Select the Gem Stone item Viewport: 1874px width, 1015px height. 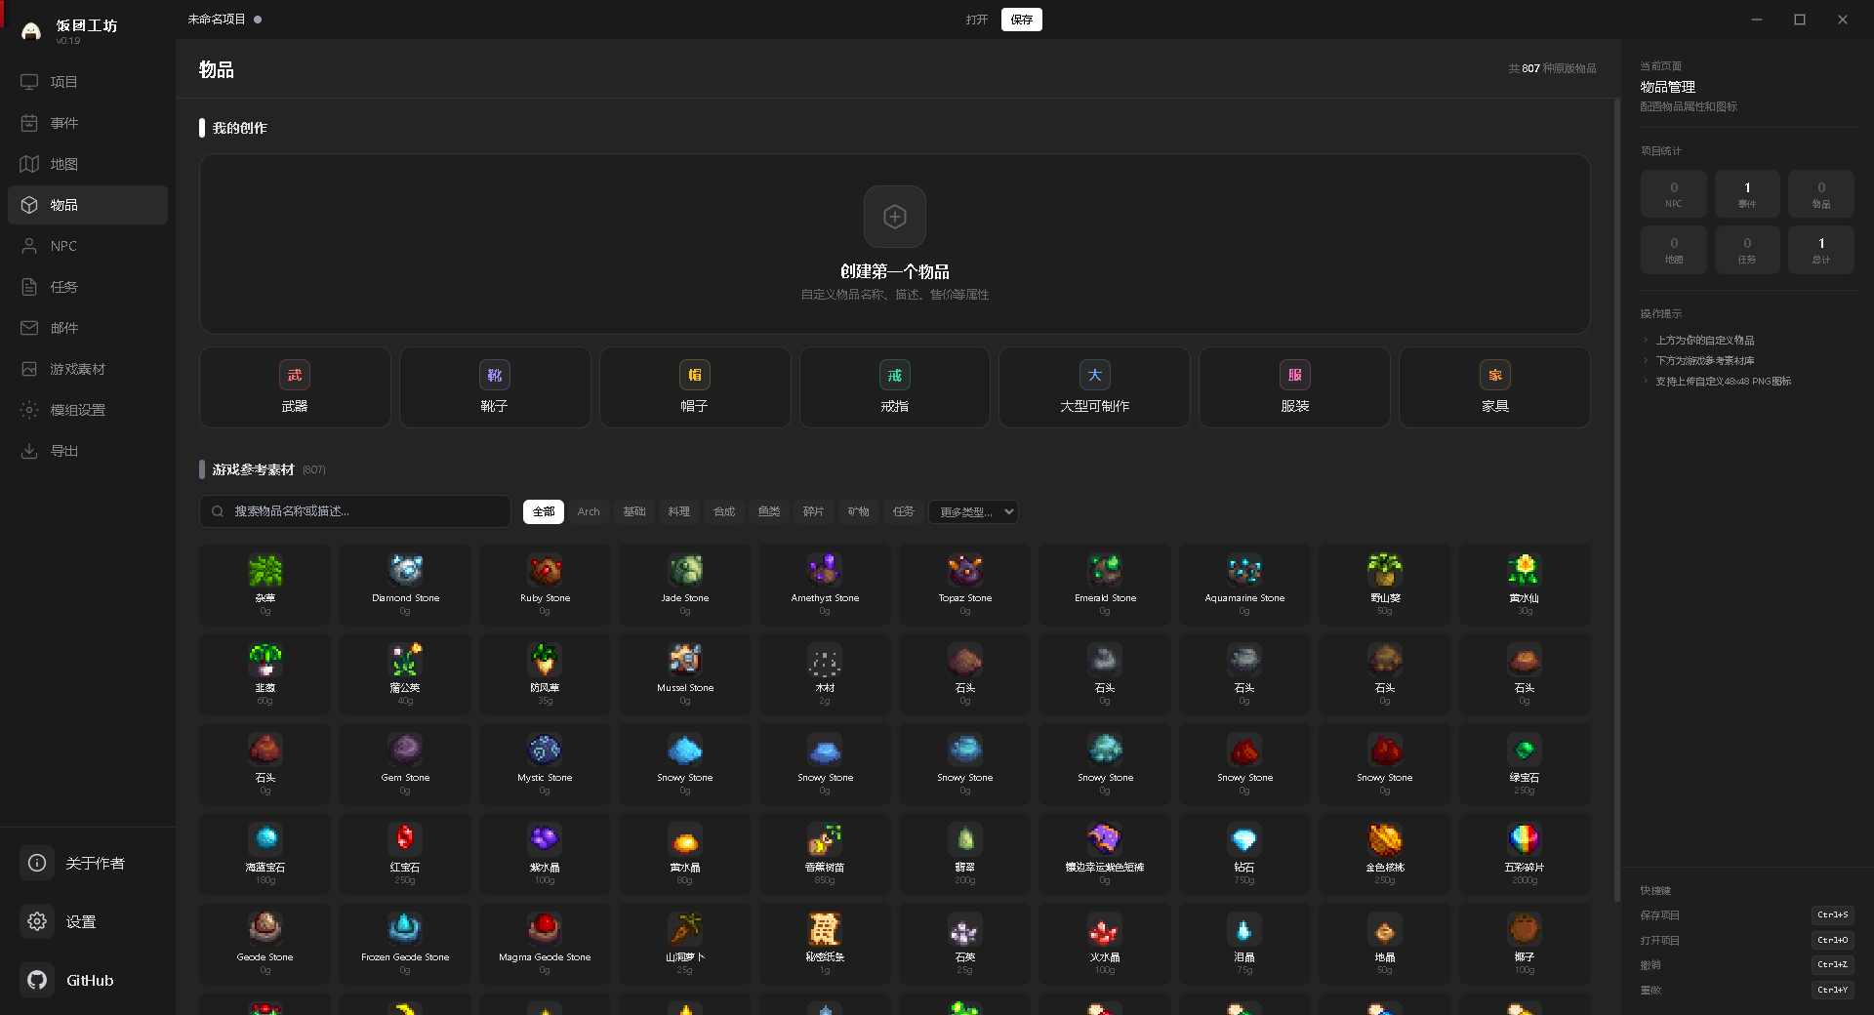(405, 763)
